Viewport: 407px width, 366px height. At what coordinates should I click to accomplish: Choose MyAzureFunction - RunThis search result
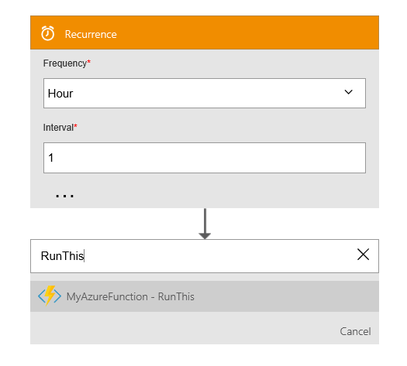[130, 296]
